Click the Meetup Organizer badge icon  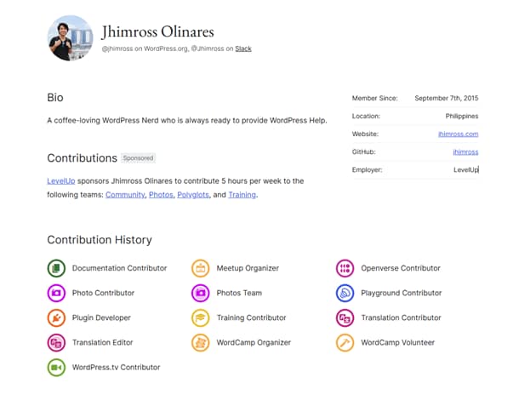[x=201, y=268]
